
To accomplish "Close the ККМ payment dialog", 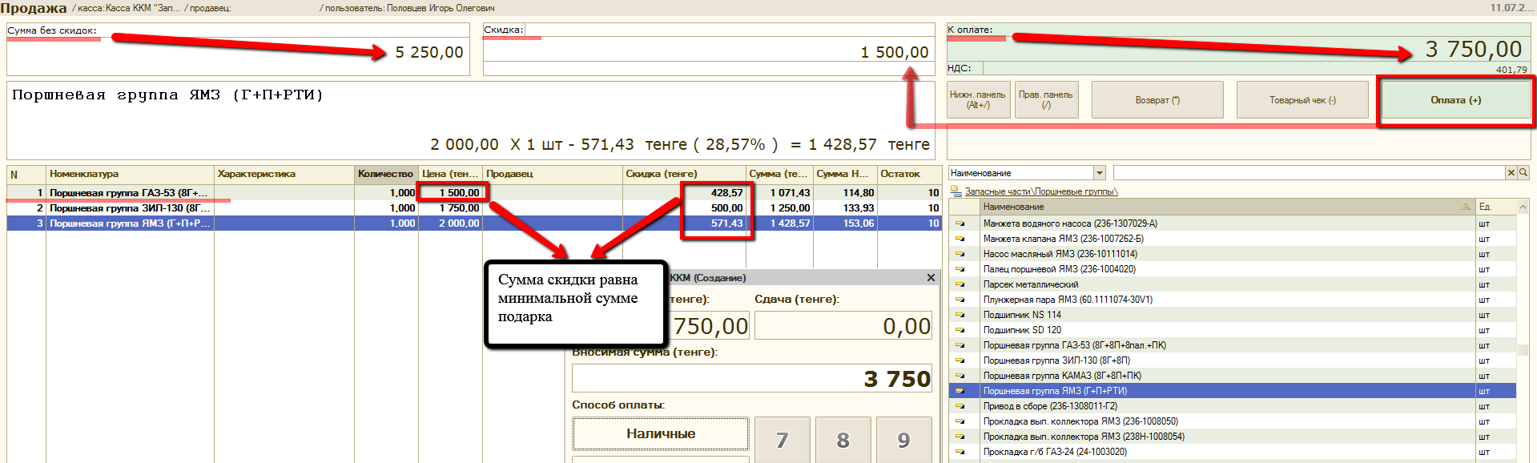I will coord(931,278).
